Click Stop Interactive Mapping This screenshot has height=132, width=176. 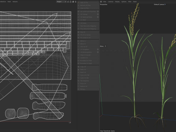88,29
